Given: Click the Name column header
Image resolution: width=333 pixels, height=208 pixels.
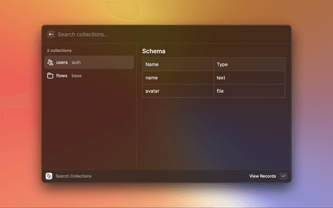Looking at the screenshot, I should [x=152, y=64].
